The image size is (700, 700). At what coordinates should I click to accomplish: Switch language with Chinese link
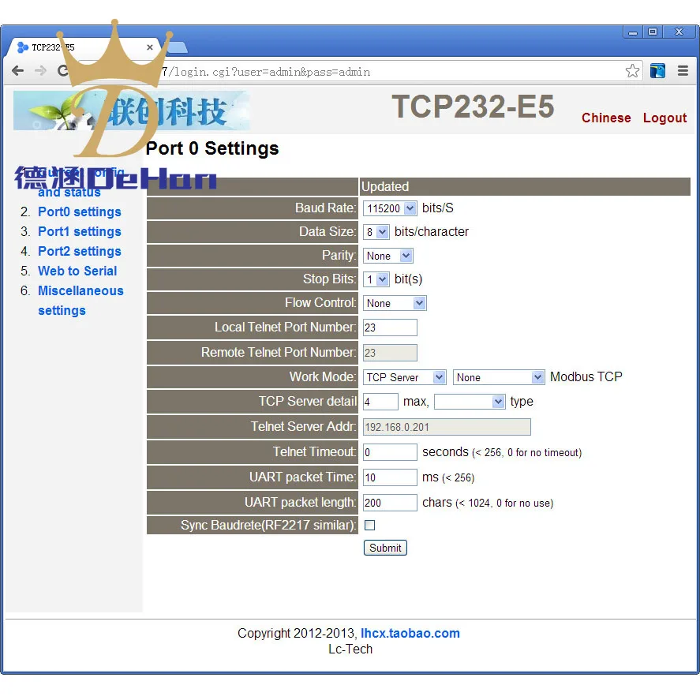coord(606,118)
